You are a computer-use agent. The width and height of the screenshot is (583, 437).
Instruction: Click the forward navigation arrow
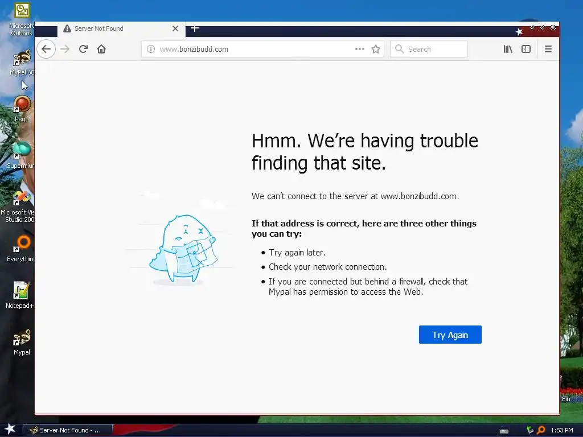[x=65, y=49]
